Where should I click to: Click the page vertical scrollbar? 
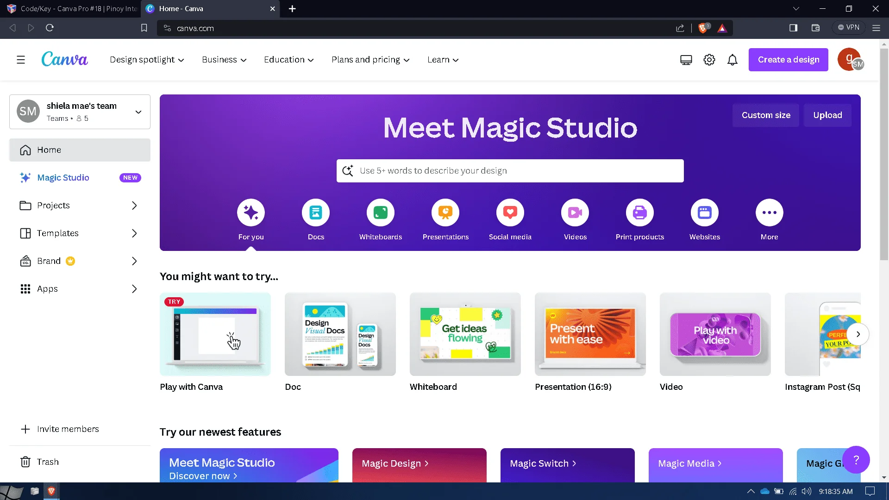click(x=884, y=154)
